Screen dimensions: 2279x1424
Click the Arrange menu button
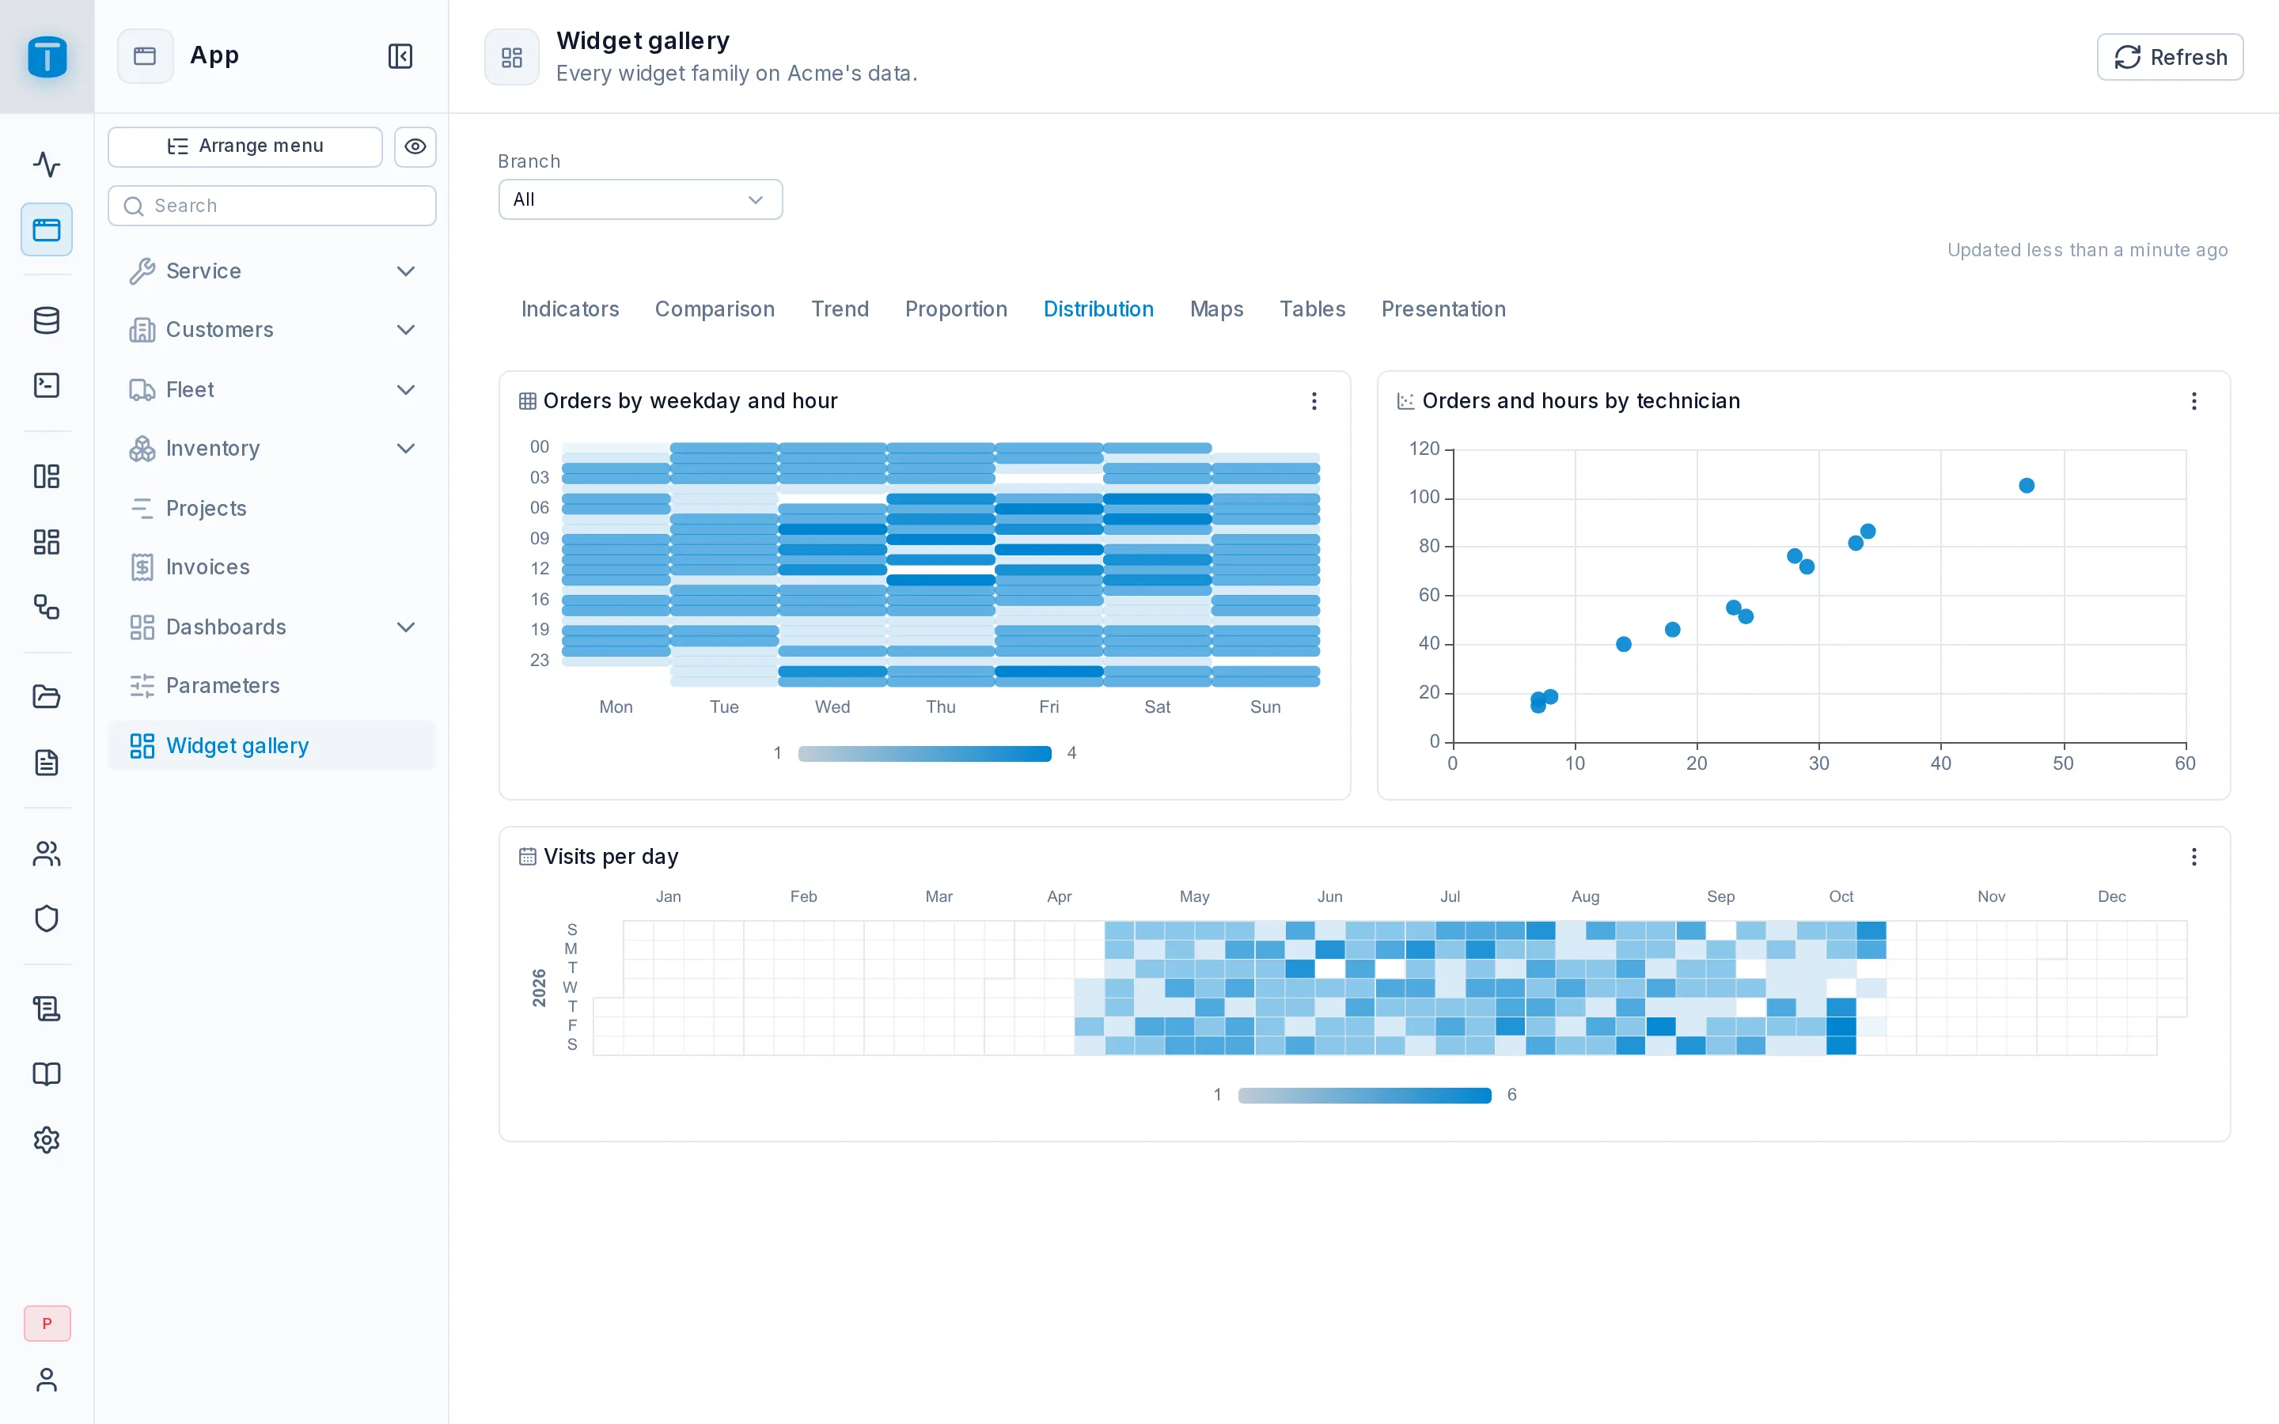[245, 146]
